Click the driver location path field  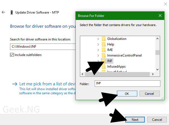point(43,47)
